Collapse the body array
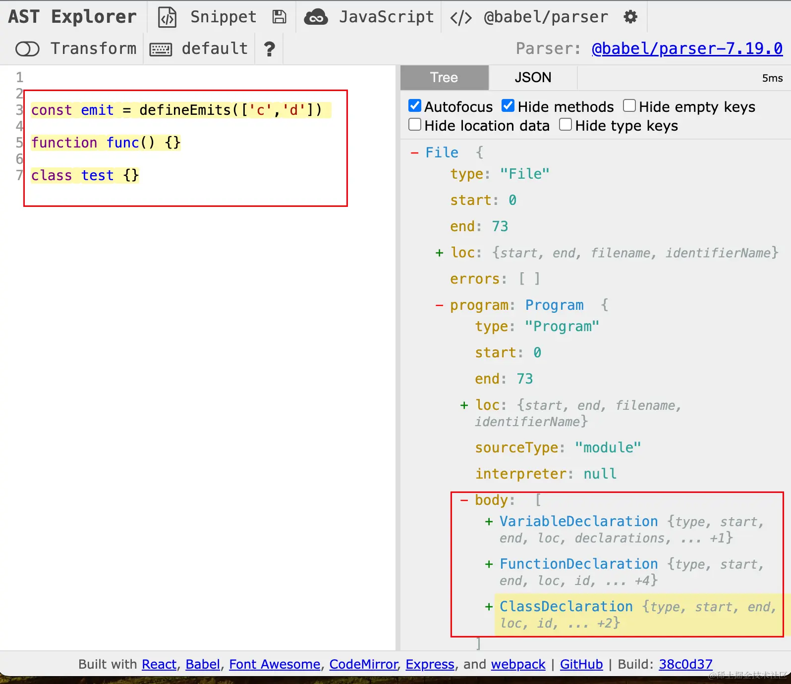The width and height of the screenshot is (791, 684). pos(464,500)
